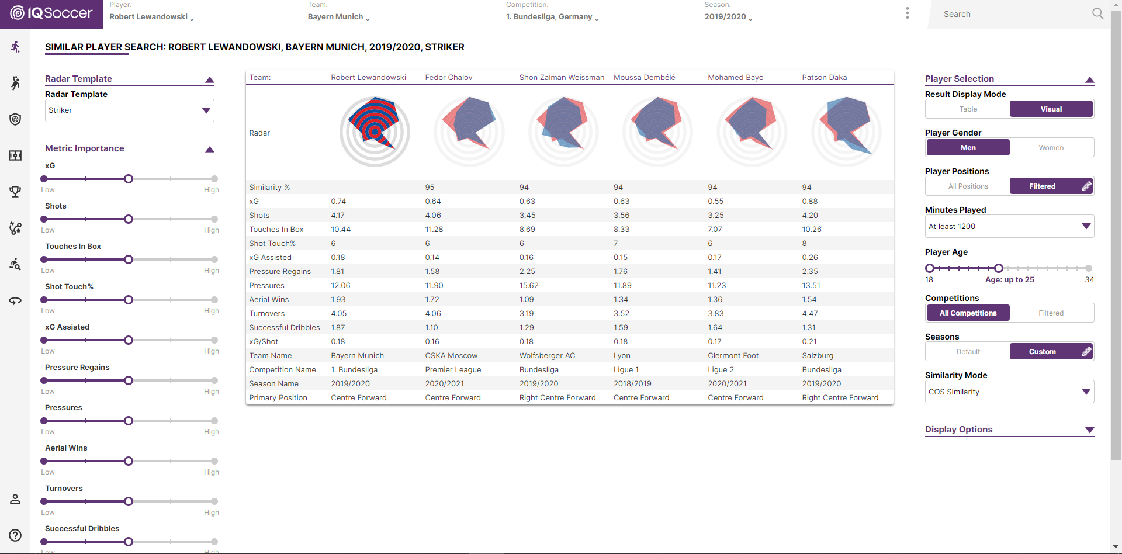Open the Season 2019/2020 dropdown
Screen dimensions: 1122x554
pyautogui.click(x=728, y=17)
